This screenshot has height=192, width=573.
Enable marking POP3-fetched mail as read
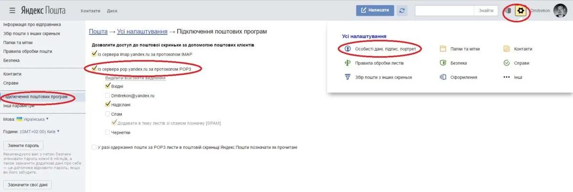[x=94, y=147]
